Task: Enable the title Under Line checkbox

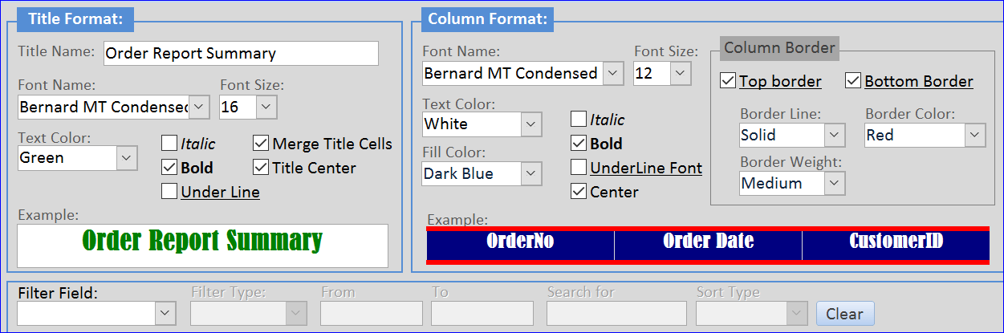Action: pyautogui.click(x=169, y=192)
